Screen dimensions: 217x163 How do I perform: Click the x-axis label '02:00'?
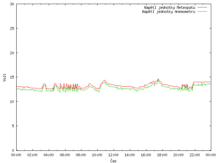[x=33, y=155]
